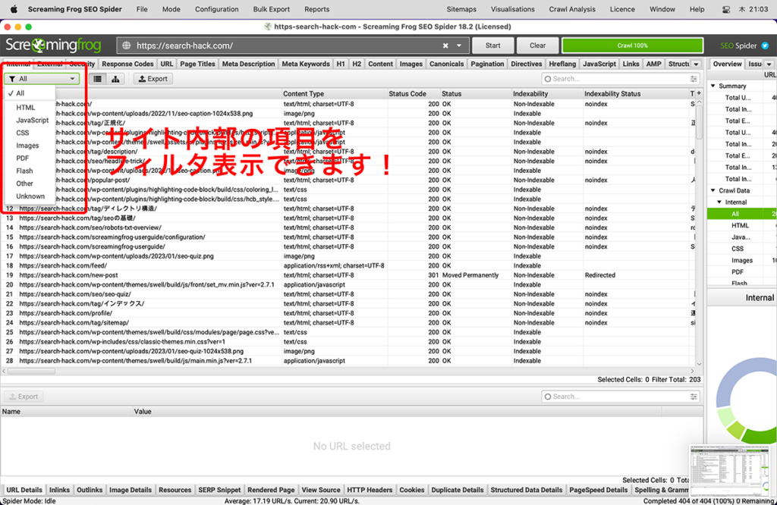Click the upper Search field

click(620, 79)
